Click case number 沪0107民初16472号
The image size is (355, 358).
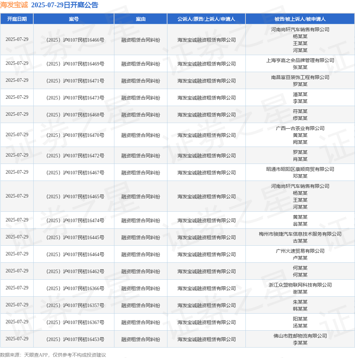click(x=84, y=156)
